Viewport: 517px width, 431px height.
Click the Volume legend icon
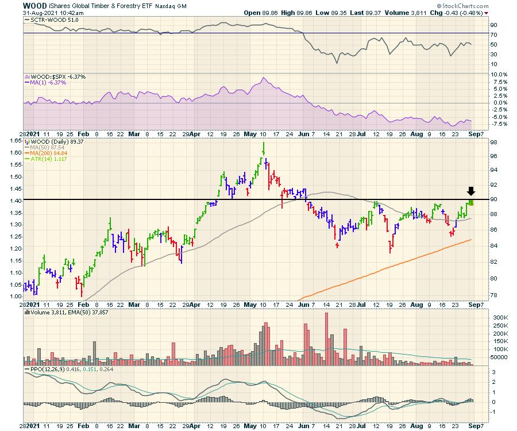tap(27, 313)
